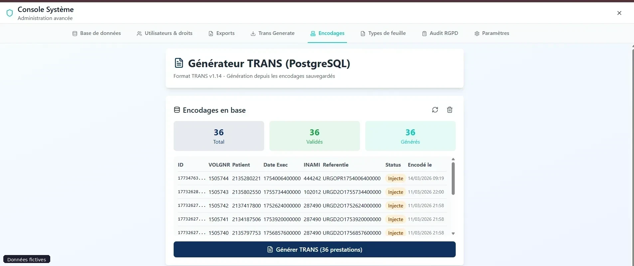
Task: Click the Patient column header
Action: tap(241, 165)
